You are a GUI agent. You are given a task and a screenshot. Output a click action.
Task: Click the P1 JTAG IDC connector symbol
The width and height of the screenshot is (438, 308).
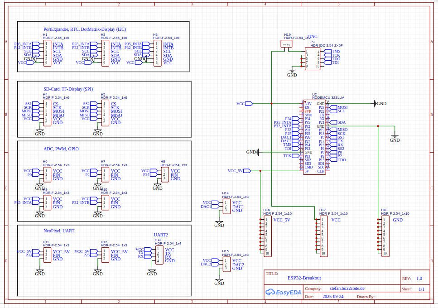click(x=312, y=59)
